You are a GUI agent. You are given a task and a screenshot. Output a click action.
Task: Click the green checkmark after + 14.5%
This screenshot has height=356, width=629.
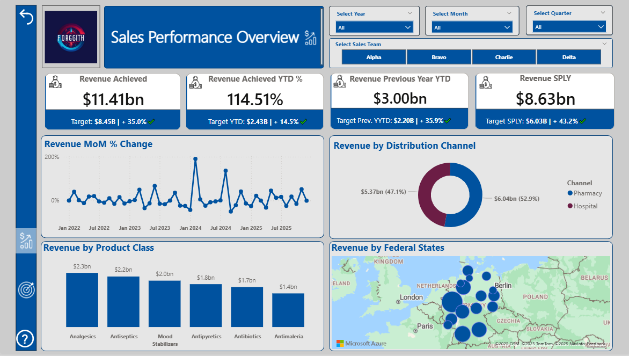click(x=303, y=121)
